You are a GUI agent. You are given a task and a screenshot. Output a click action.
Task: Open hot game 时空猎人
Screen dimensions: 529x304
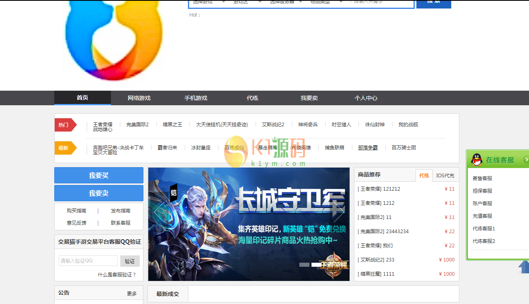pyautogui.click(x=341, y=125)
